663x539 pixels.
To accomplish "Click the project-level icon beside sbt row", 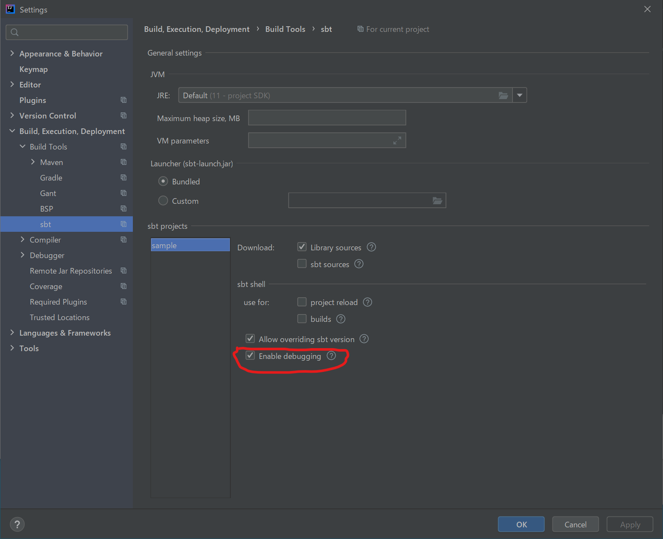I will point(124,224).
